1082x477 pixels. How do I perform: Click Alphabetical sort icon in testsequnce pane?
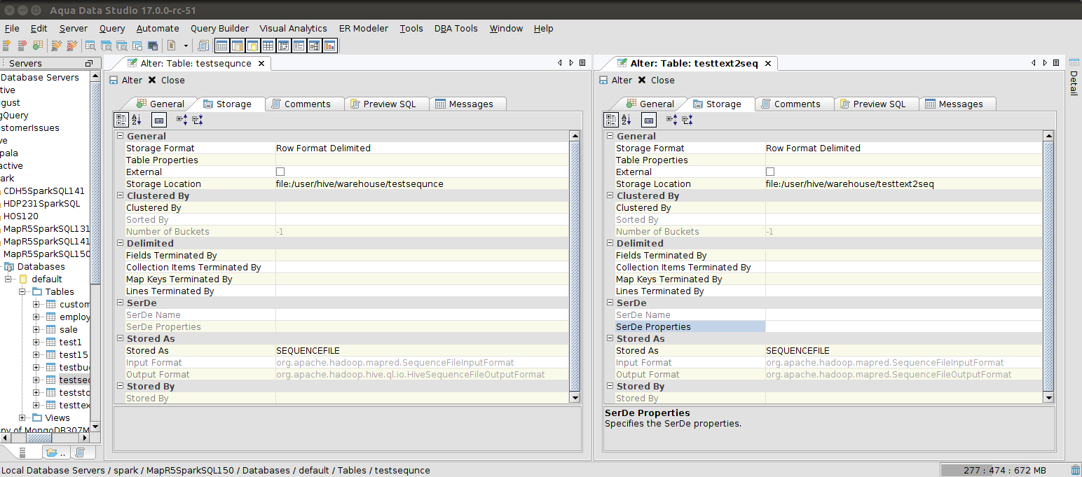coord(137,120)
